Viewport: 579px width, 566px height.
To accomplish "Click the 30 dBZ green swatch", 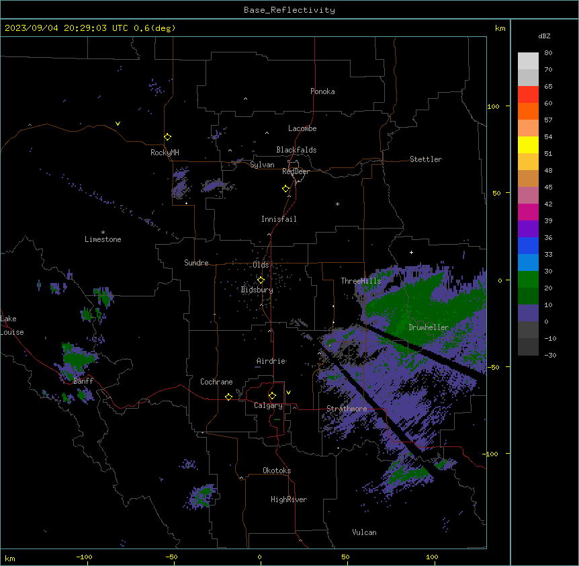I will pyautogui.click(x=528, y=280).
